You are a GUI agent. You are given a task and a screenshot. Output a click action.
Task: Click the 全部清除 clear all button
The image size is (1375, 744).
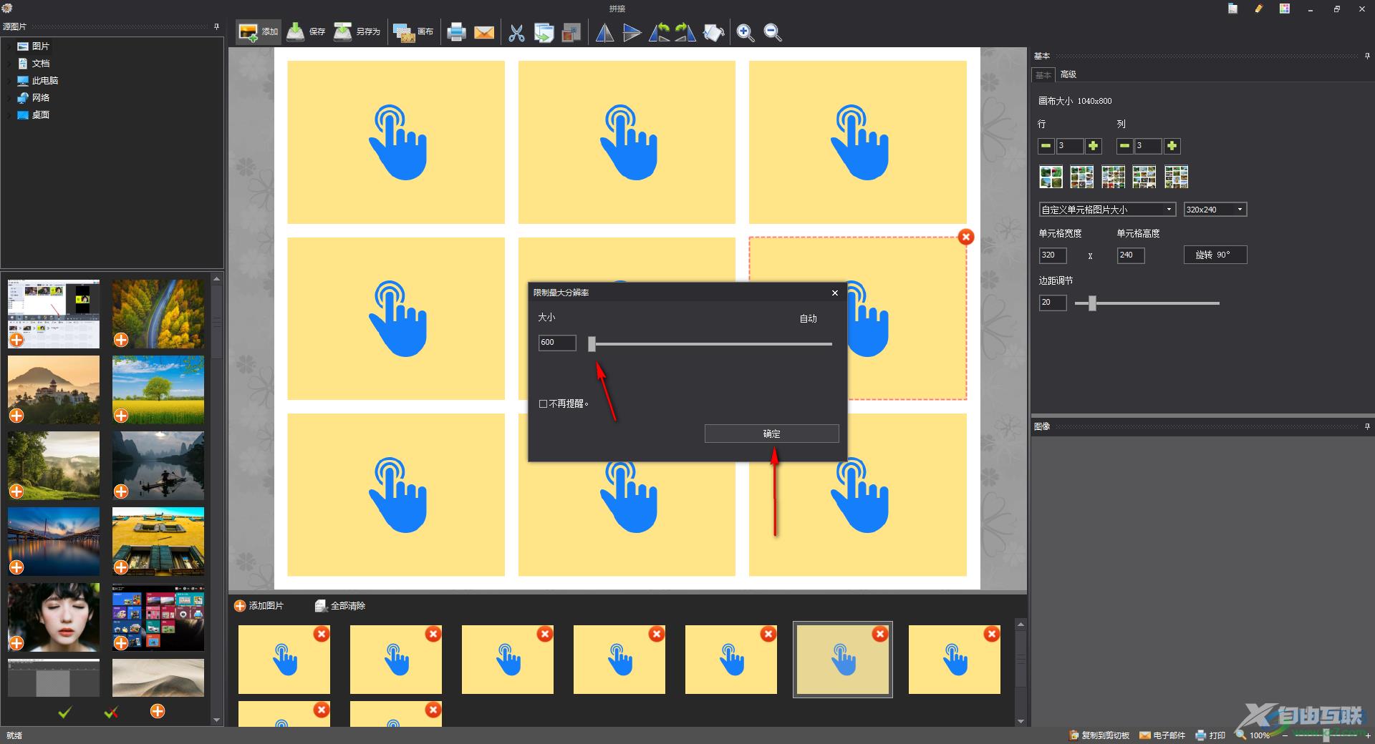click(340, 606)
